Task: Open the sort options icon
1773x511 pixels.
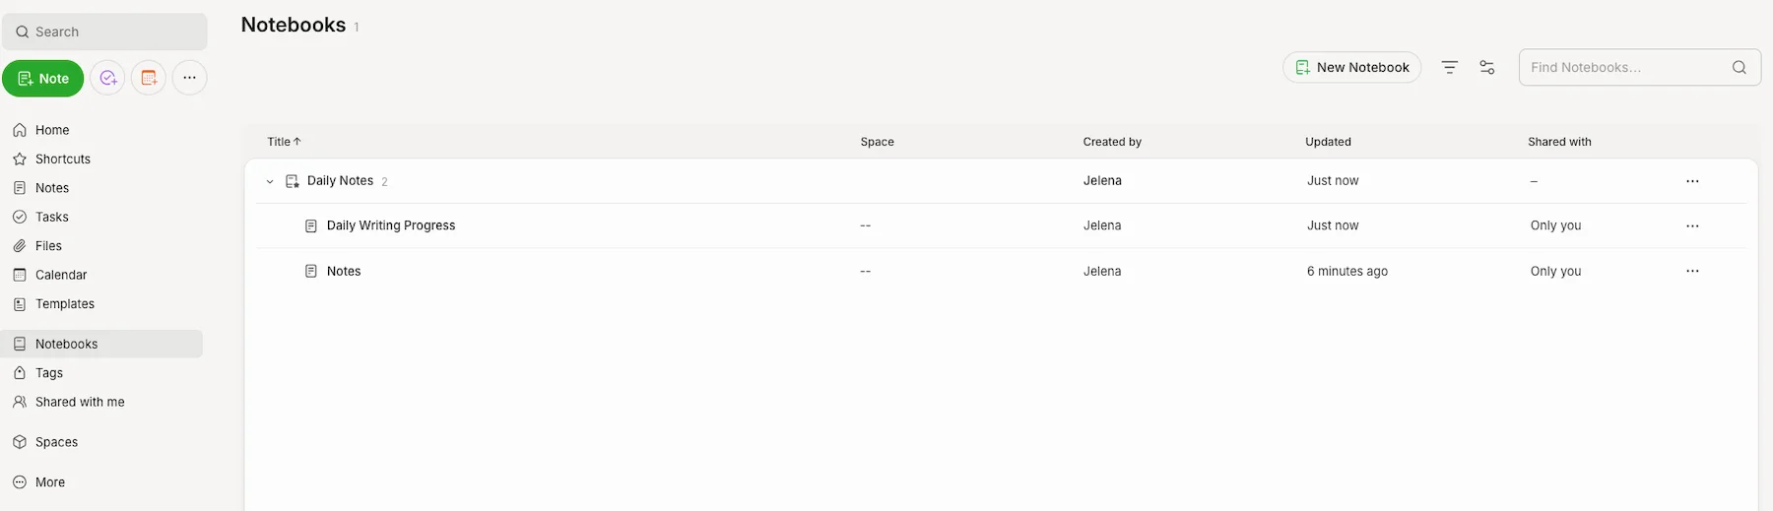Action: [1449, 67]
